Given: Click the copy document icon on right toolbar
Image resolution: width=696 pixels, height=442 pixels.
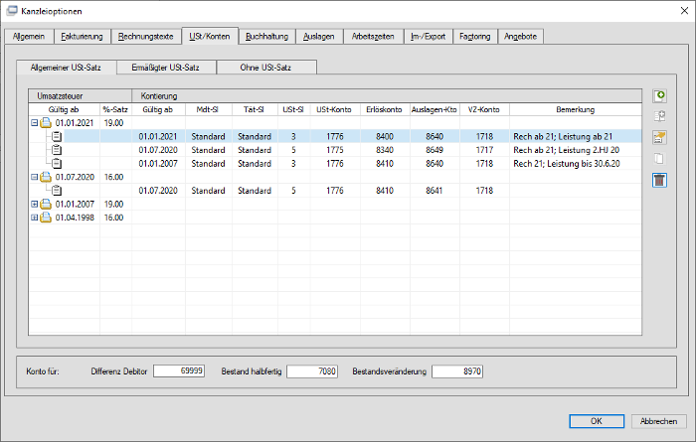Looking at the screenshot, I should [659, 159].
